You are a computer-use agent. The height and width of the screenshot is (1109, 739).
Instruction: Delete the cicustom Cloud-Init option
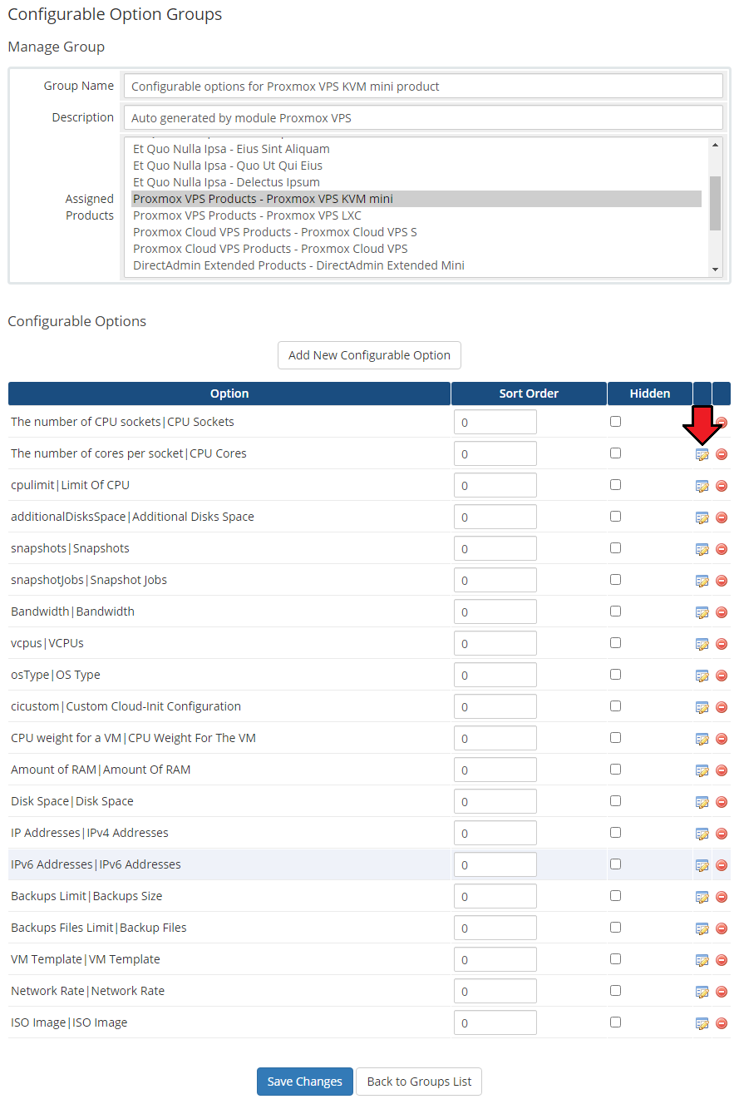click(722, 707)
